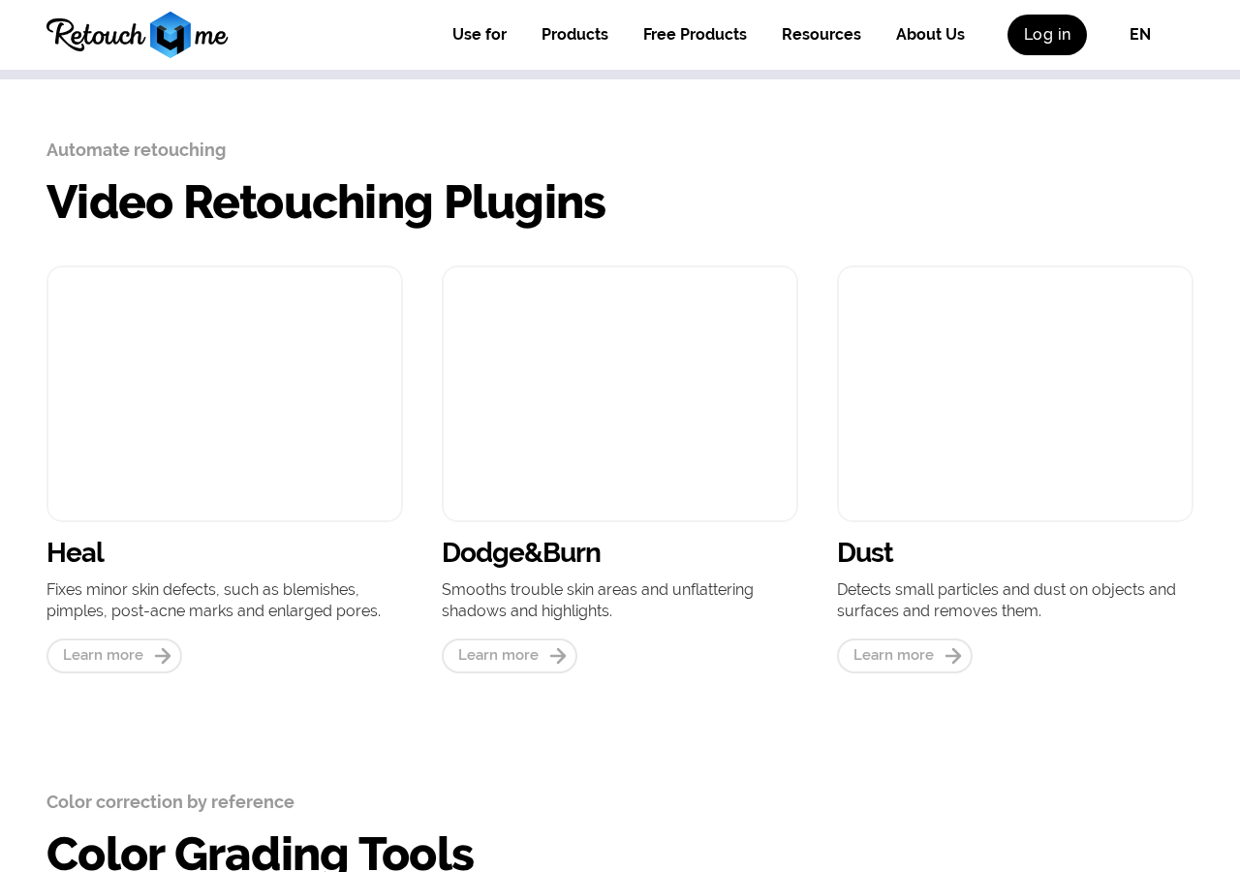
Task: Open the About Us menu
Action: pyautogui.click(x=930, y=35)
